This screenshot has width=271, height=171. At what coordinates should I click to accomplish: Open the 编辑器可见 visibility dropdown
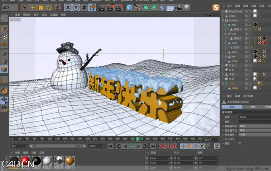(x=255, y=126)
